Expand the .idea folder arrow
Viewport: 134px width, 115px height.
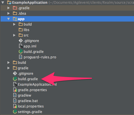click(9, 14)
